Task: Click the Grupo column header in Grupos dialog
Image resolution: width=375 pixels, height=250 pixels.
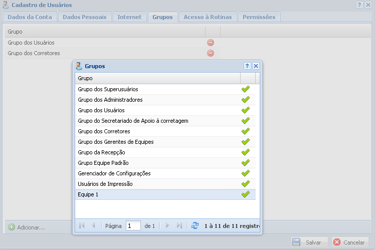Action: (157, 78)
